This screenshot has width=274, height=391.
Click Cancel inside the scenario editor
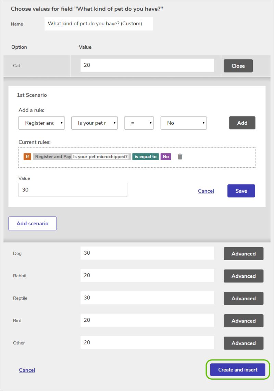pyautogui.click(x=206, y=191)
